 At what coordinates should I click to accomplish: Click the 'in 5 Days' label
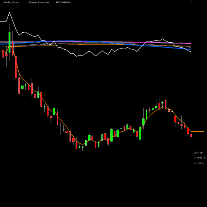tap(199, 163)
